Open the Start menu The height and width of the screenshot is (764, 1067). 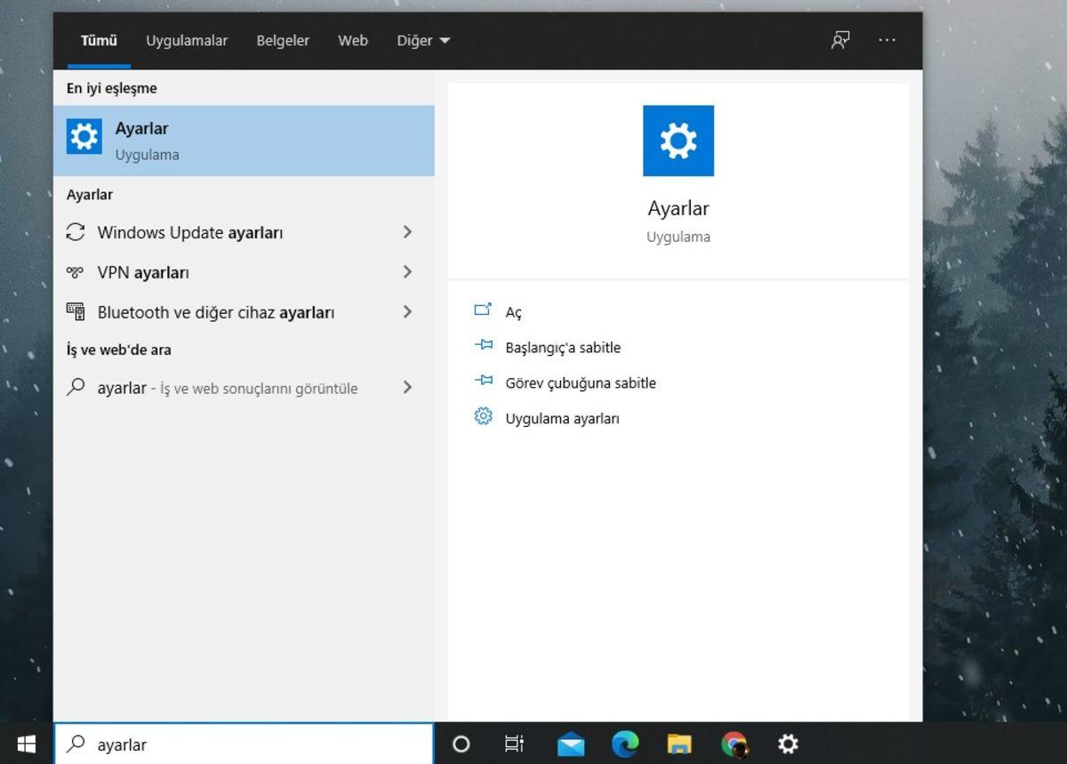click(24, 744)
